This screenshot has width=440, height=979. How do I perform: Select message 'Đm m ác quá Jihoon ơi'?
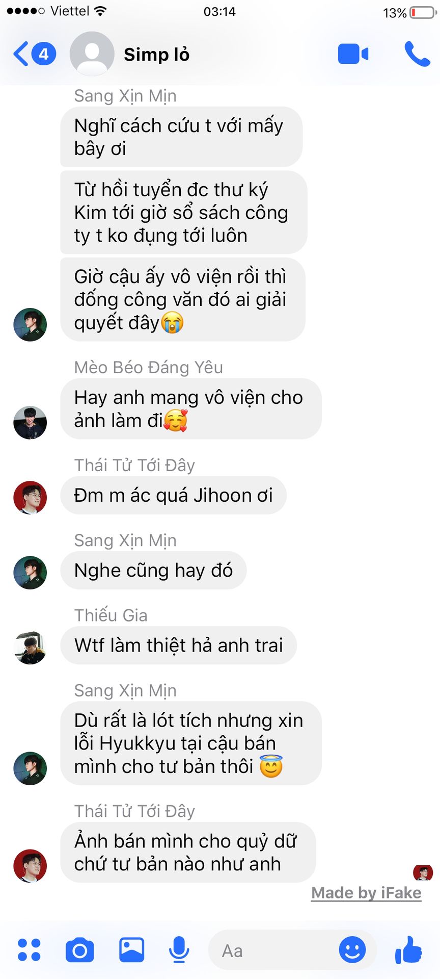pos(173,495)
